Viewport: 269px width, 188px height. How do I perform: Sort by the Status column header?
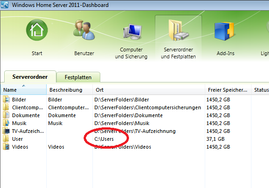[260, 89]
